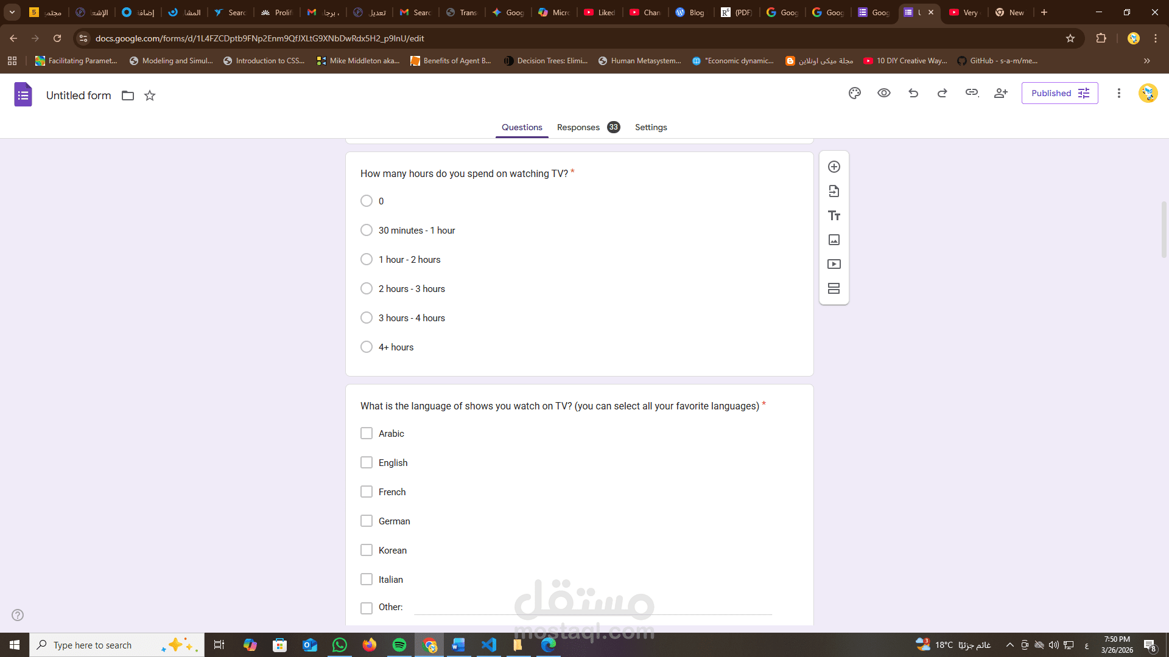Viewport: 1169px width, 657px height.
Task: Add title and description via Tt icon
Action: click(834, 215)
